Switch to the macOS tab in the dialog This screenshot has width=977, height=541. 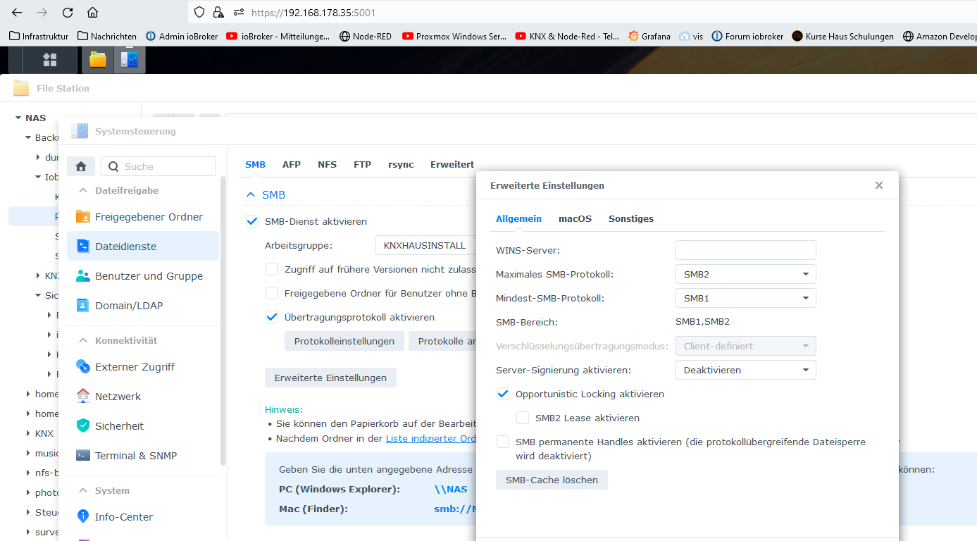coord(575,218)
